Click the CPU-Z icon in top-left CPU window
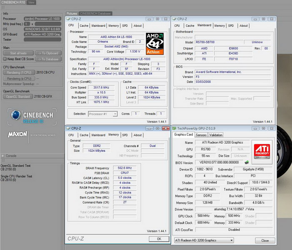Image resolution: width=292 pixels, height=250 pixels. click(68, 19)
